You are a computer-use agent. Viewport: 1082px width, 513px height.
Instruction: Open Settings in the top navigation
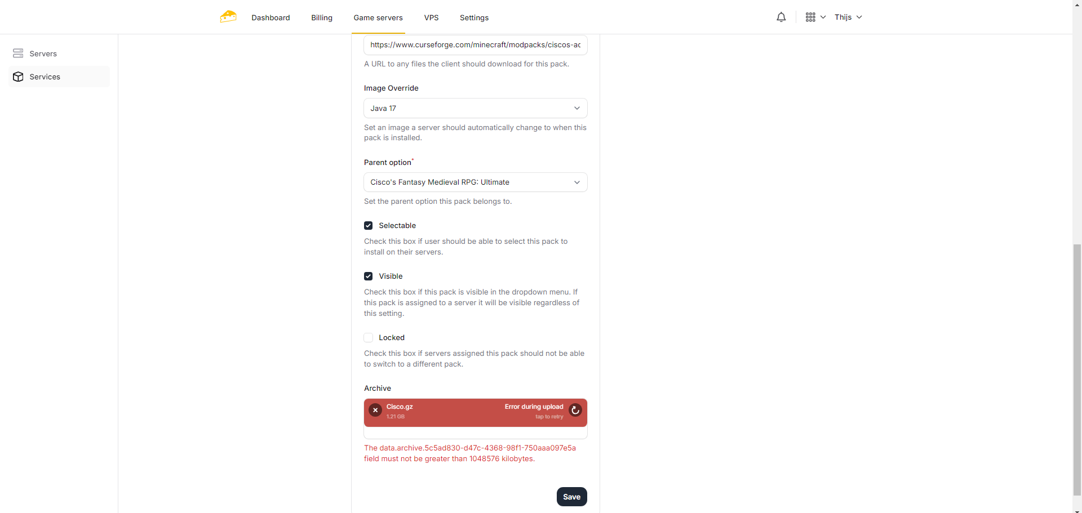point(474,18)
